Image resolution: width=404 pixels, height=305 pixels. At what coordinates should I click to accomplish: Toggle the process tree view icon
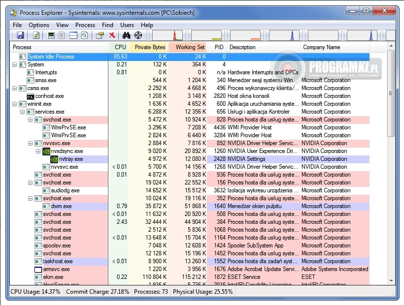(x=62, y=35)
